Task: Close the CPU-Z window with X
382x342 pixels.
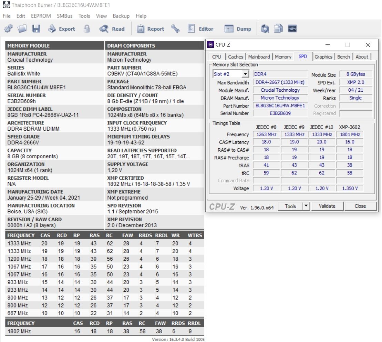Action: click(368, 44)
